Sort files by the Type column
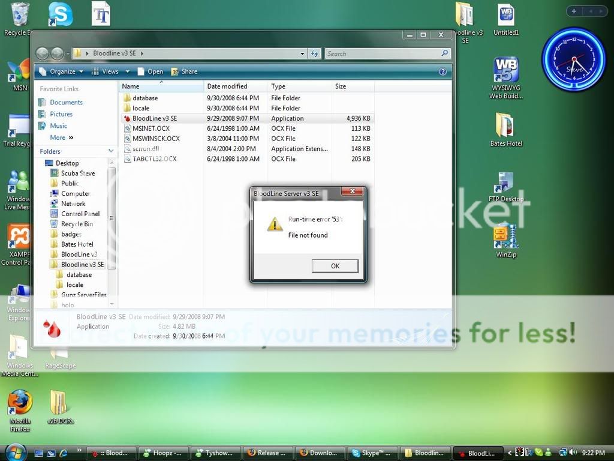 [x=300, y=86]
